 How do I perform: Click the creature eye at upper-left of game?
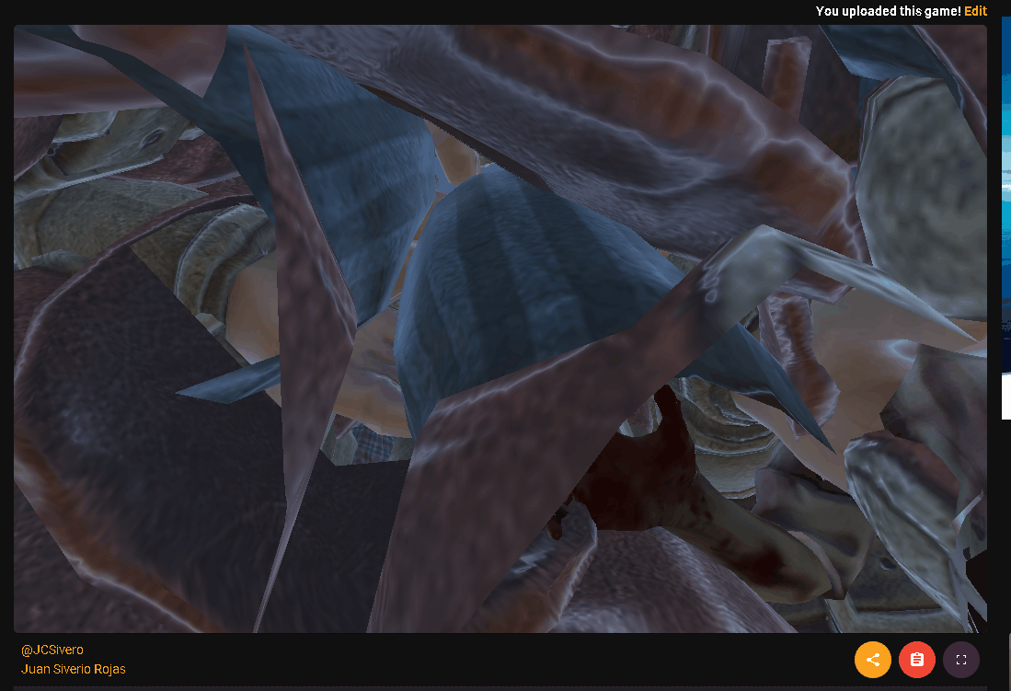[149, 139]
